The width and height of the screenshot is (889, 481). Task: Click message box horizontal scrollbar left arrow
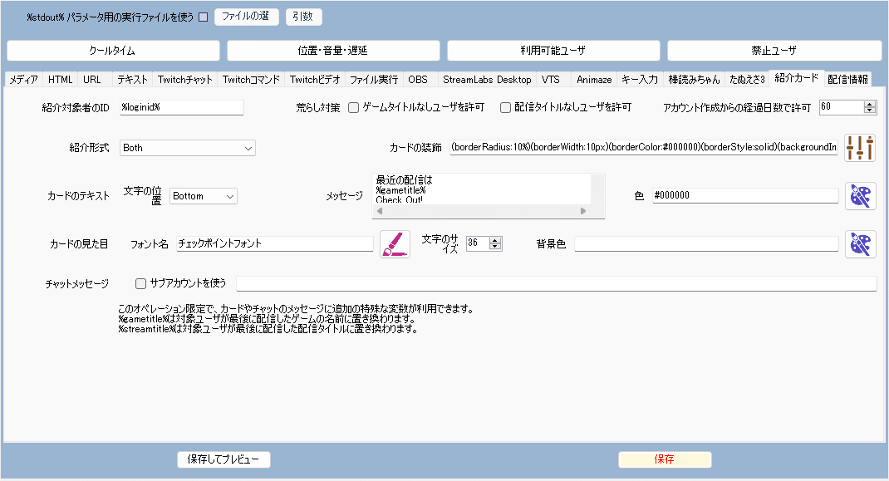(380, 211)
